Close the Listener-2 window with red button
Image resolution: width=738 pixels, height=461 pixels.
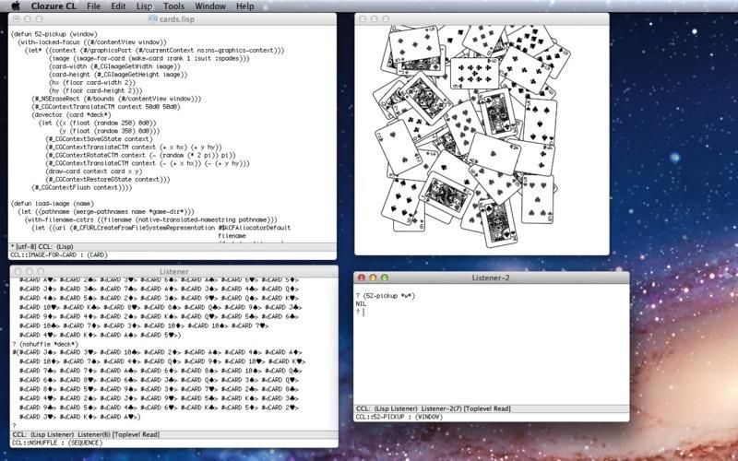[362, 278]
